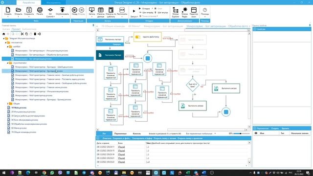
Task: Click the Назад back arrow icon
Action: 74,10
